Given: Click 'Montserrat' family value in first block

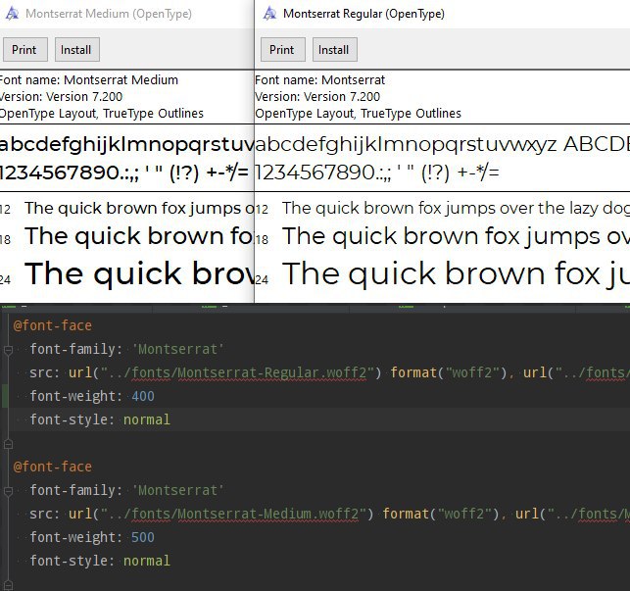Looking at the screenshot, I should coord(178,349).
